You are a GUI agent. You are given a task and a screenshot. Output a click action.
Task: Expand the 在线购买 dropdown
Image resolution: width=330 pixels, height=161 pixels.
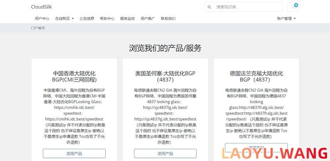[x=64, y=18]
